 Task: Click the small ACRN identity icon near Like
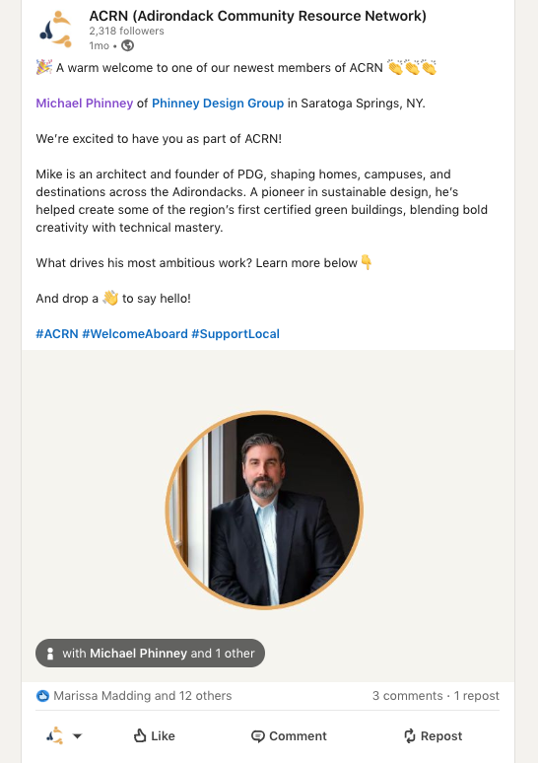click(x=55, y=735)
